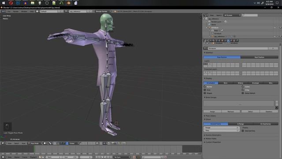Collapse the Display panel
282x159 pixels.
tap(208, 79)
